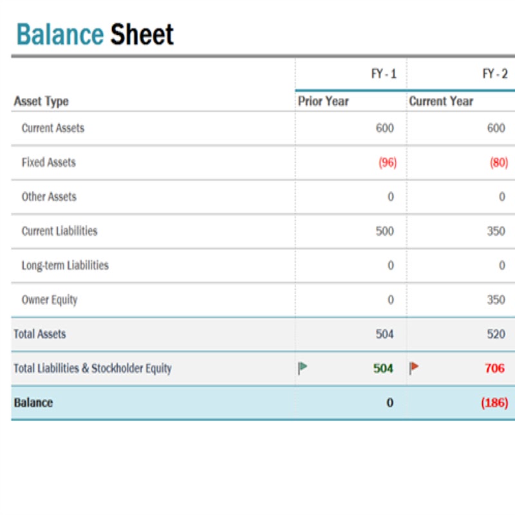Select the Asset Type header cell

[x=41, y=101]
